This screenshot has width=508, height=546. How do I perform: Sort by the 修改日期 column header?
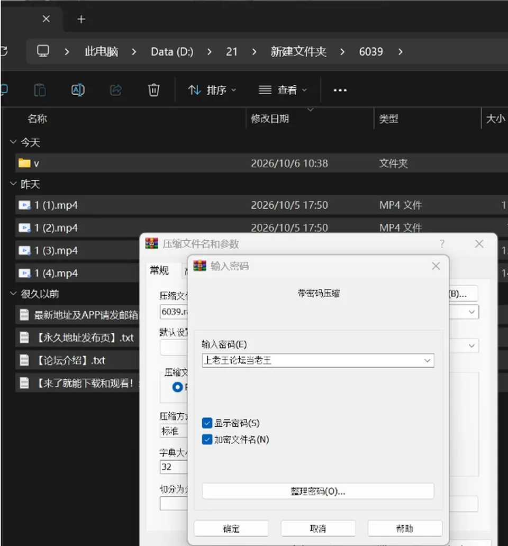coord(270,119)
